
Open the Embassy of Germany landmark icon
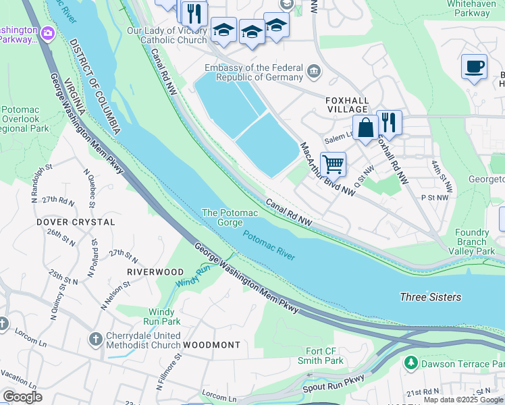pyautogui.click(x=314, y=71)
